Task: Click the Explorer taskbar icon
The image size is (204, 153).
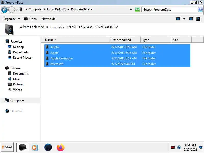Action: 22,147
